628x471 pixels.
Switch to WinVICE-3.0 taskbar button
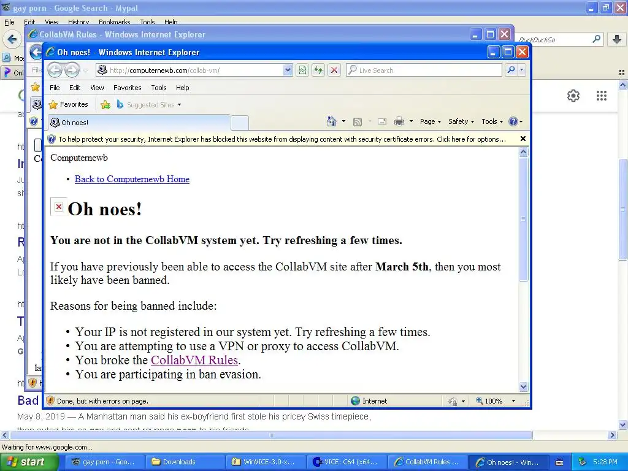click(266, 462)
